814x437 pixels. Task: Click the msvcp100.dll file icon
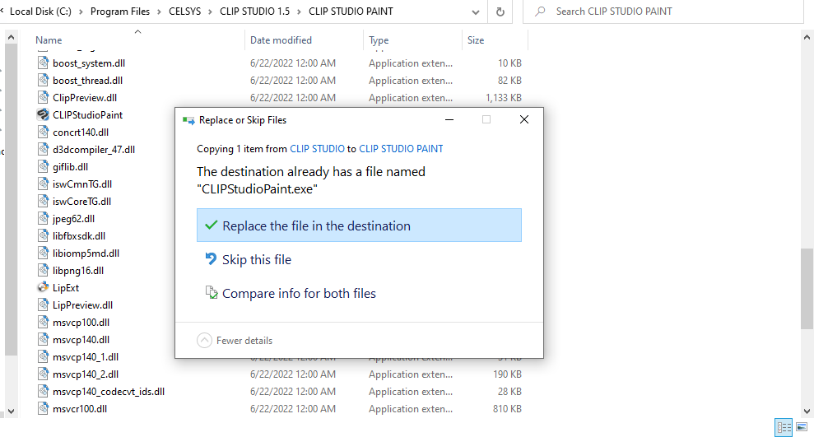click(43, 323)
